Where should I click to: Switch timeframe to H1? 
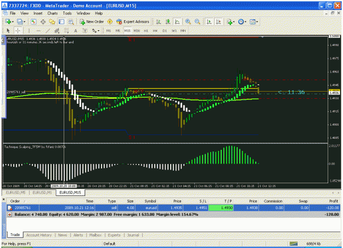[146, 31]
